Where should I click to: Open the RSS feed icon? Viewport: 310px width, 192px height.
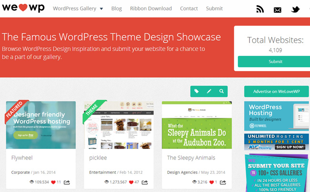coord(260,9)
